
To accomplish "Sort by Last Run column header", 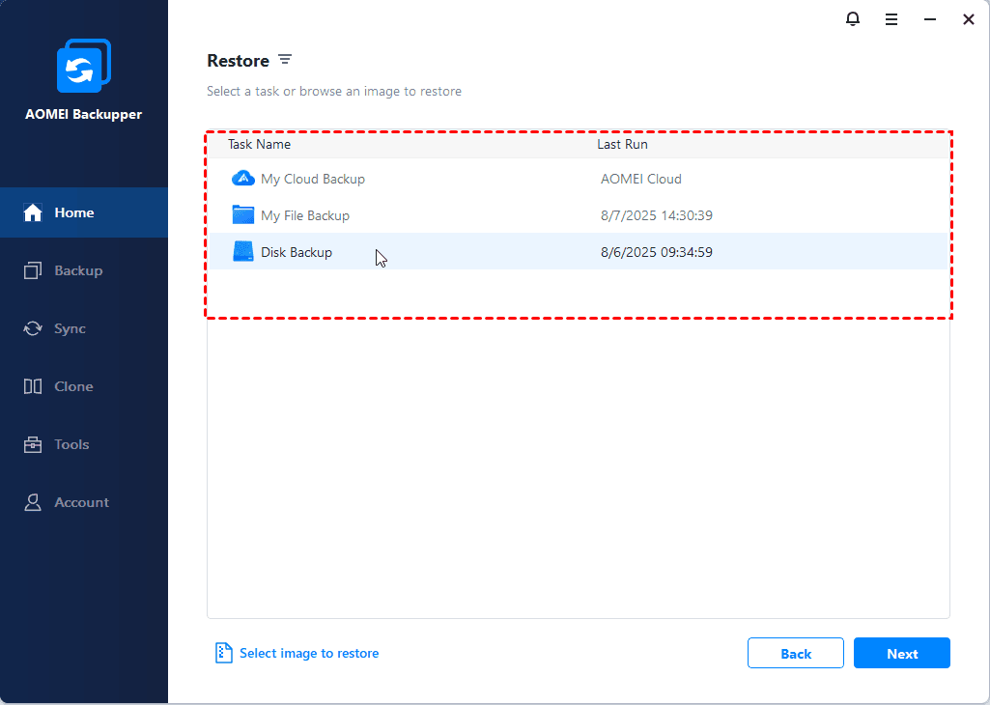I will point(622,144).
